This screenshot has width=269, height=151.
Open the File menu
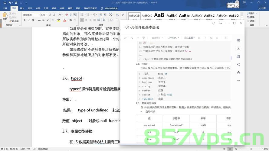tap(5, 8)
